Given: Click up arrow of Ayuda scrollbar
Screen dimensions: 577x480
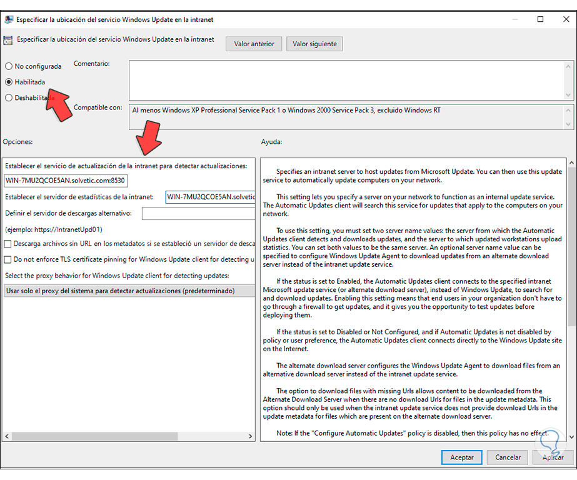Looking at the screenshot, I should [x=571, y=162].
